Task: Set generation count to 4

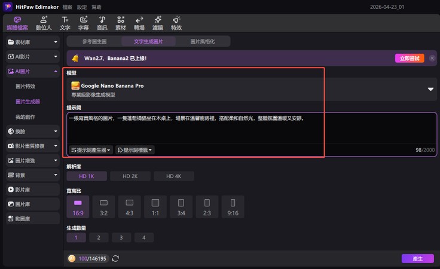Action: 144,237
